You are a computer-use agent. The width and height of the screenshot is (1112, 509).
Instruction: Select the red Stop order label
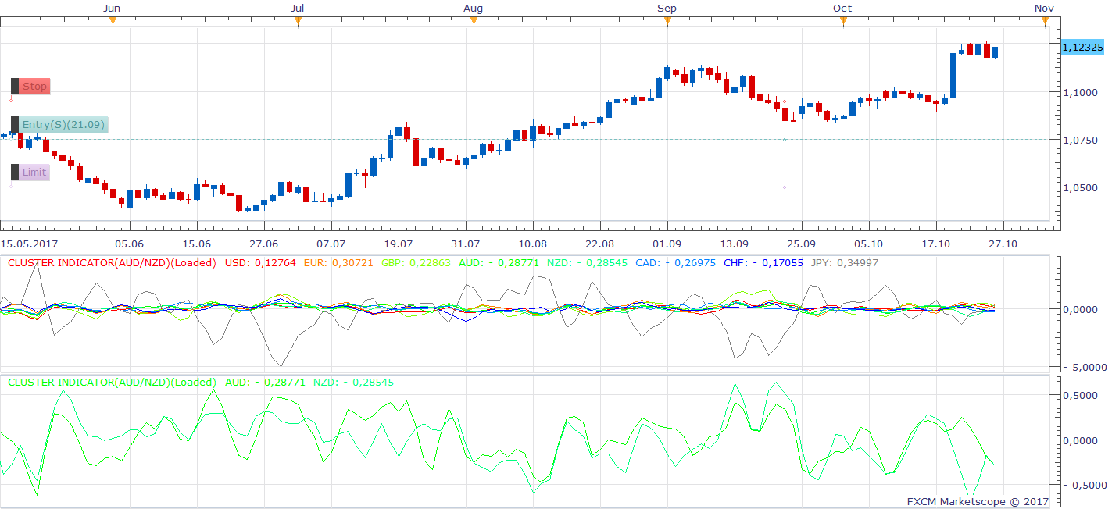[34, 87]
